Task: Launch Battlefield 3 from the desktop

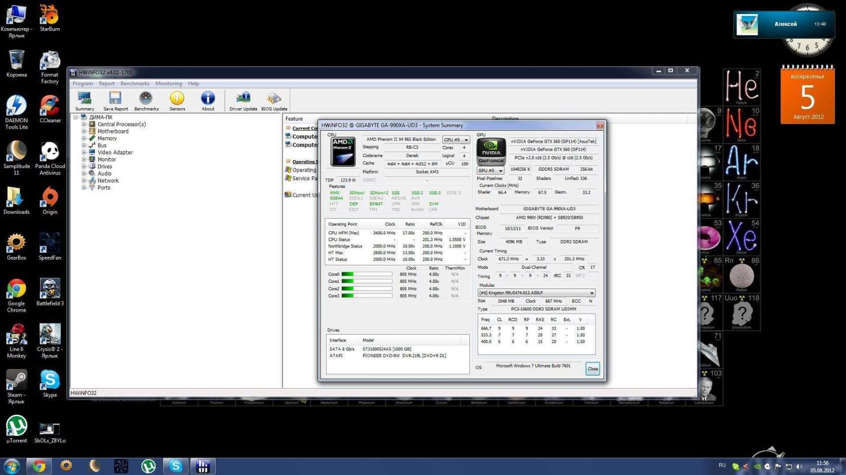Action: (50, 292)
